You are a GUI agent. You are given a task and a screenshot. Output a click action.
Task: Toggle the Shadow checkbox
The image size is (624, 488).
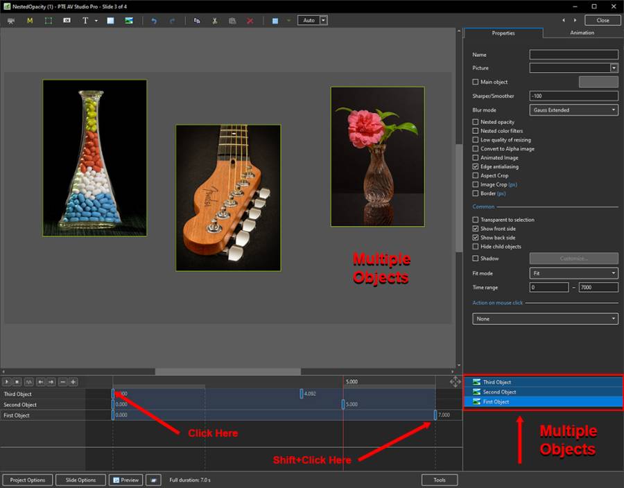(476, 259)
